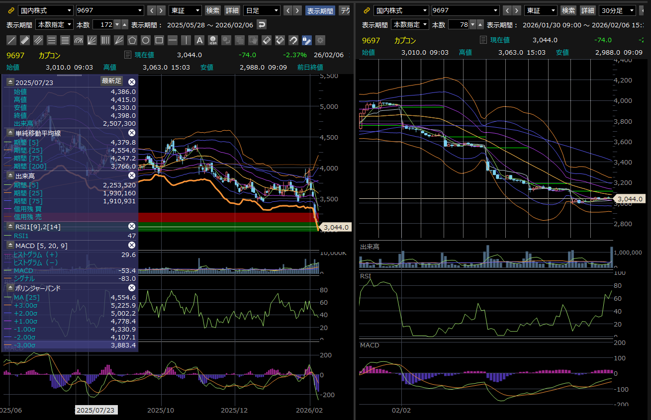This screenshot has width=651, height=420.
Task: Activate the text annotation A tool
Action: [x=199, y=40]
